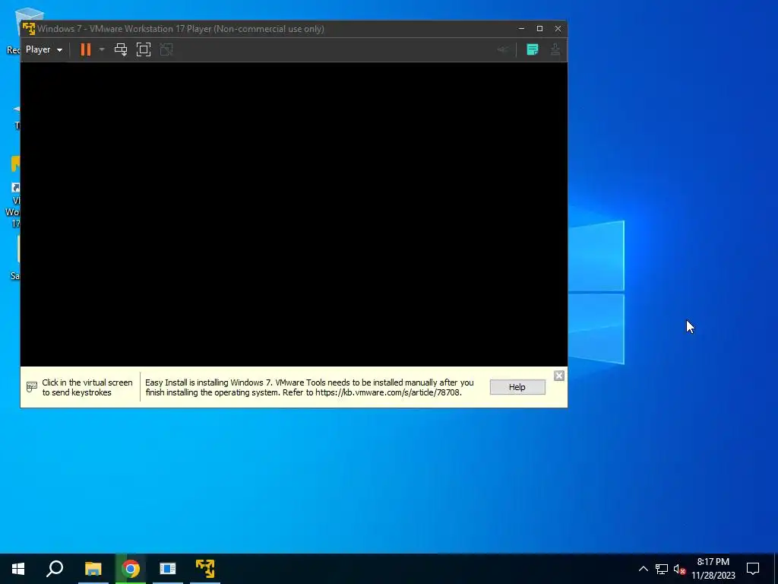Open the blue window app on taskbar
The height and width of the screenshot is (584, 778).
168,569
